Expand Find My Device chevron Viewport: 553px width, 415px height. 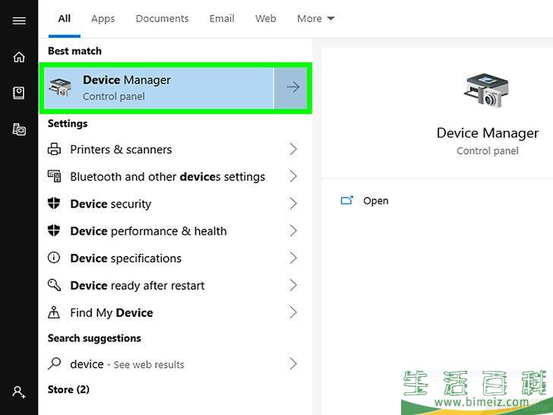(293, 312)
